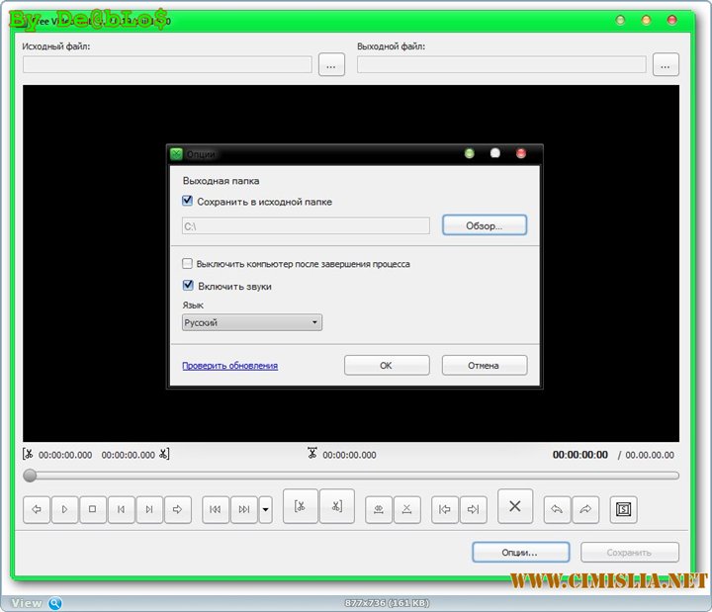Screen dimensions: 712x612
Task: Toggle 'Включить звуки' checkbox
Action: point(188,286)
